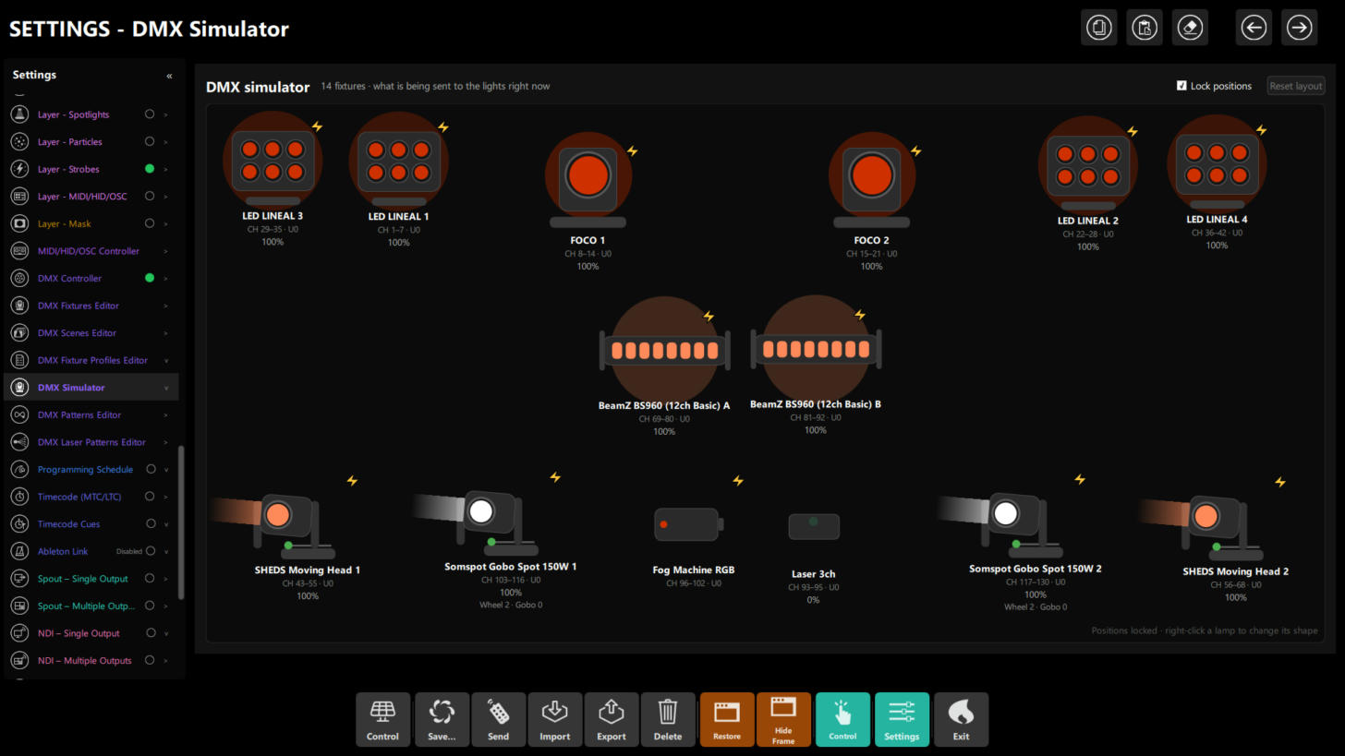Click the Import toolbar button

point(554,719)
